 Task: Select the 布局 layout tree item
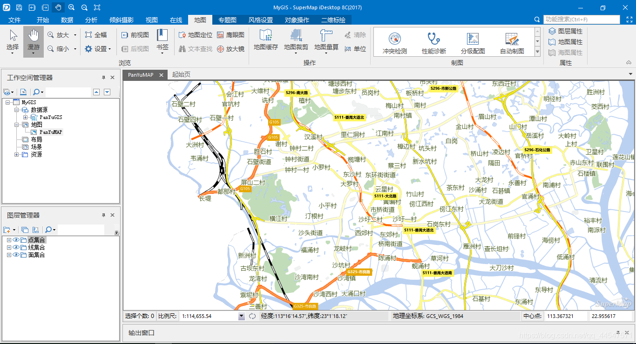tap(36, 139)
